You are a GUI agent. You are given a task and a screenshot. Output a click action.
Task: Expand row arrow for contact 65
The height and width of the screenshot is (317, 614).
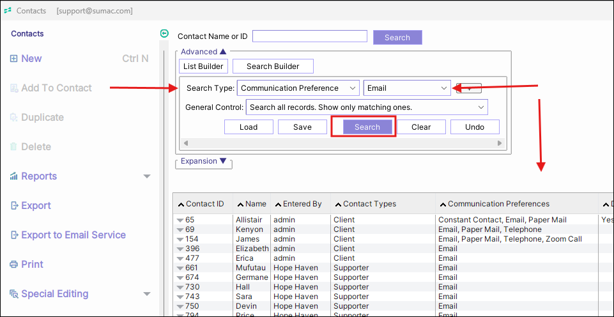point(180,220)
